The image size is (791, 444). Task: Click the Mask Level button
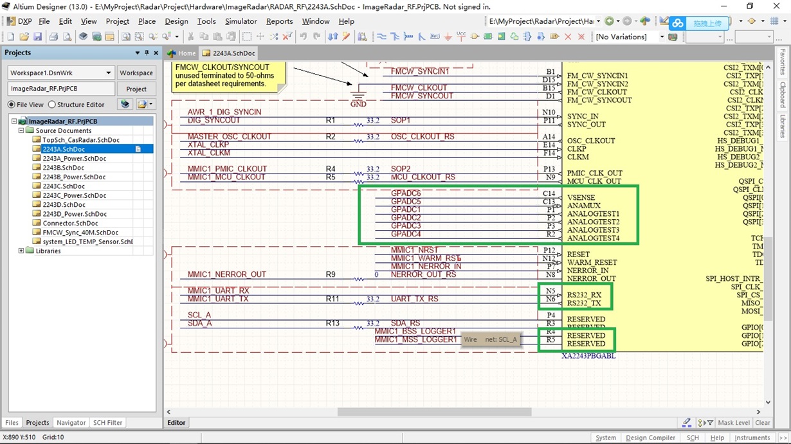click(x=734, y=423)
